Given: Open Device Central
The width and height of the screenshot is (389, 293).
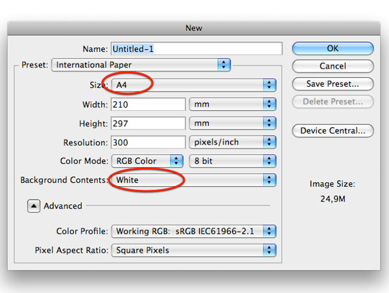Looking at the screenshot, I should pos(333,131).
